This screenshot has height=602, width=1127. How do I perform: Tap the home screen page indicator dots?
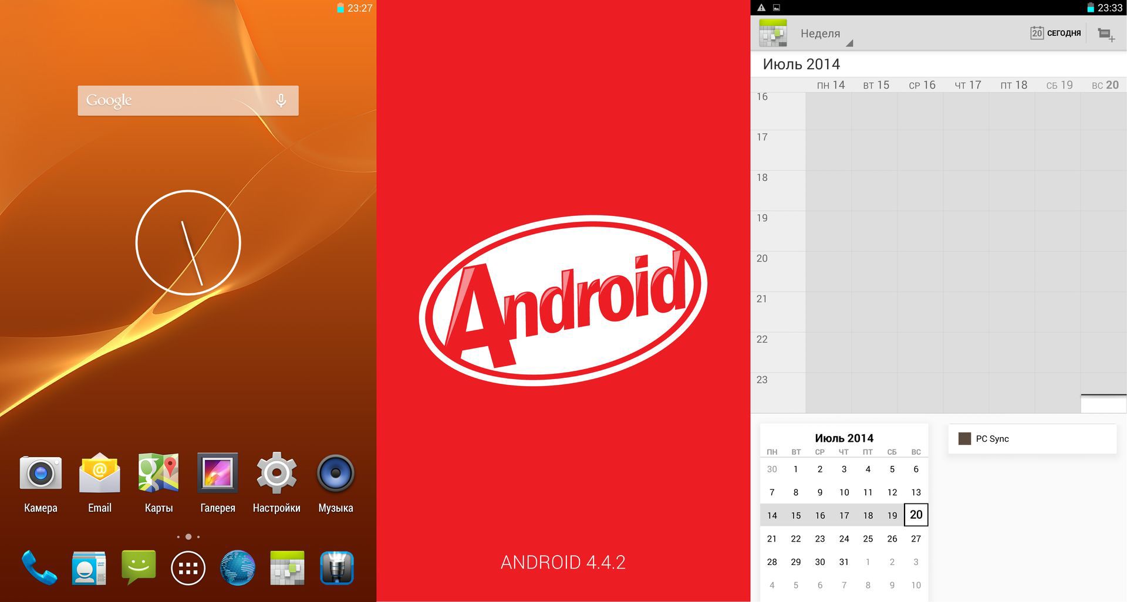click(188, 536)
